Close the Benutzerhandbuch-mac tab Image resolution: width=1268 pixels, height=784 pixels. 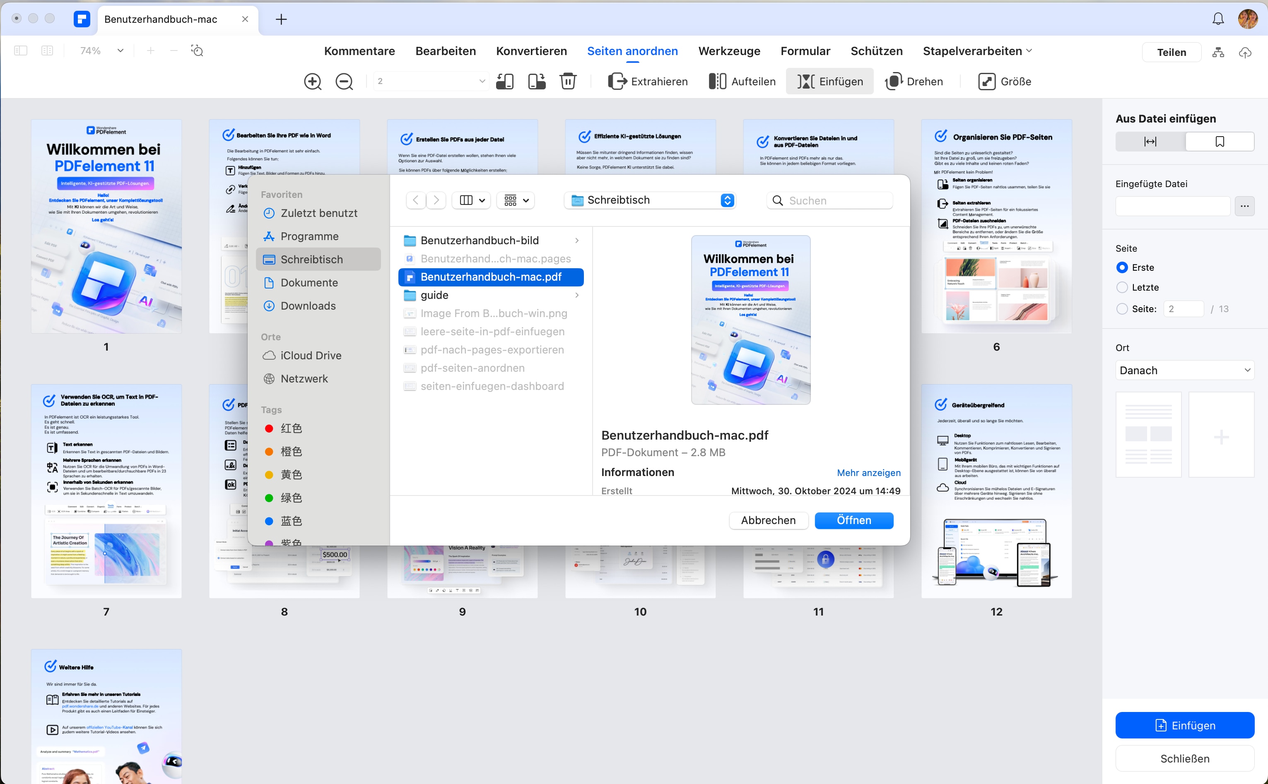(x=245, y=19)
